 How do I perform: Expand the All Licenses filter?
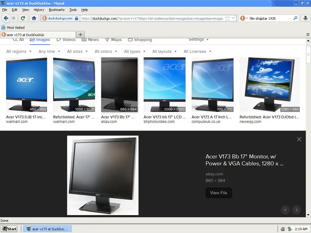click(x=197, y=51)
